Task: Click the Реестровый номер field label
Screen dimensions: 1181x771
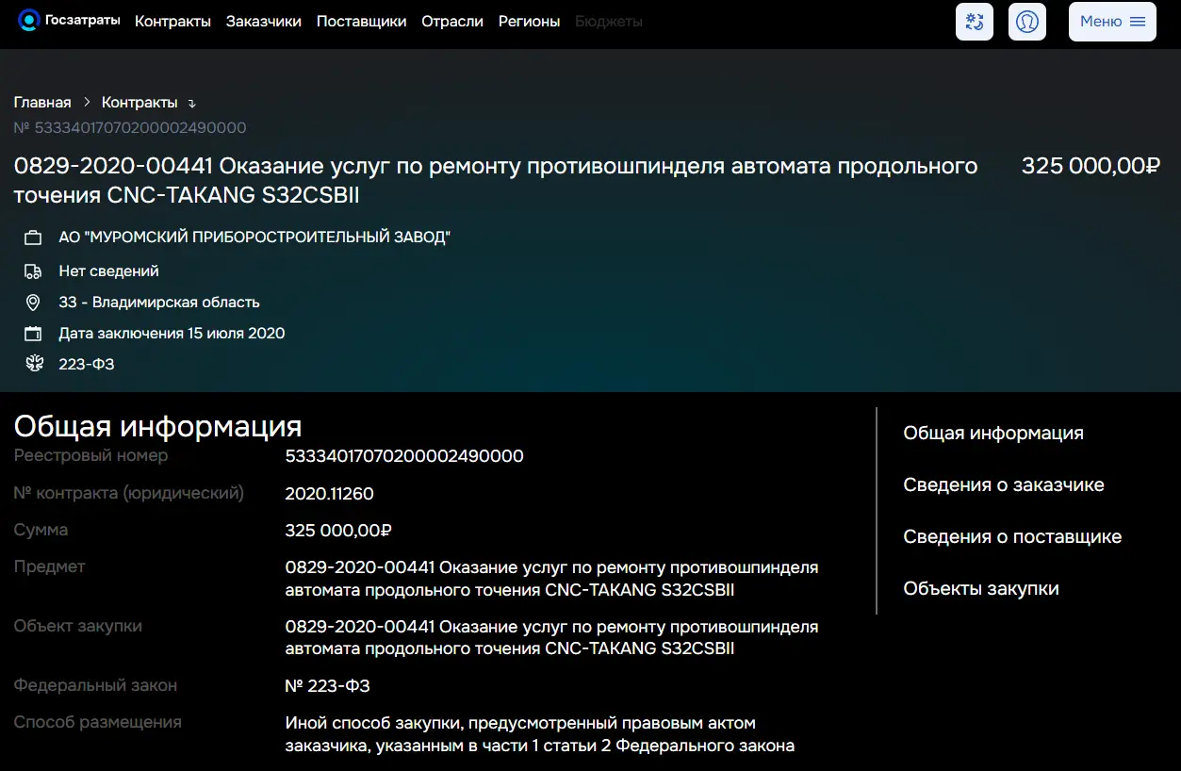Action: pos(90,456)
